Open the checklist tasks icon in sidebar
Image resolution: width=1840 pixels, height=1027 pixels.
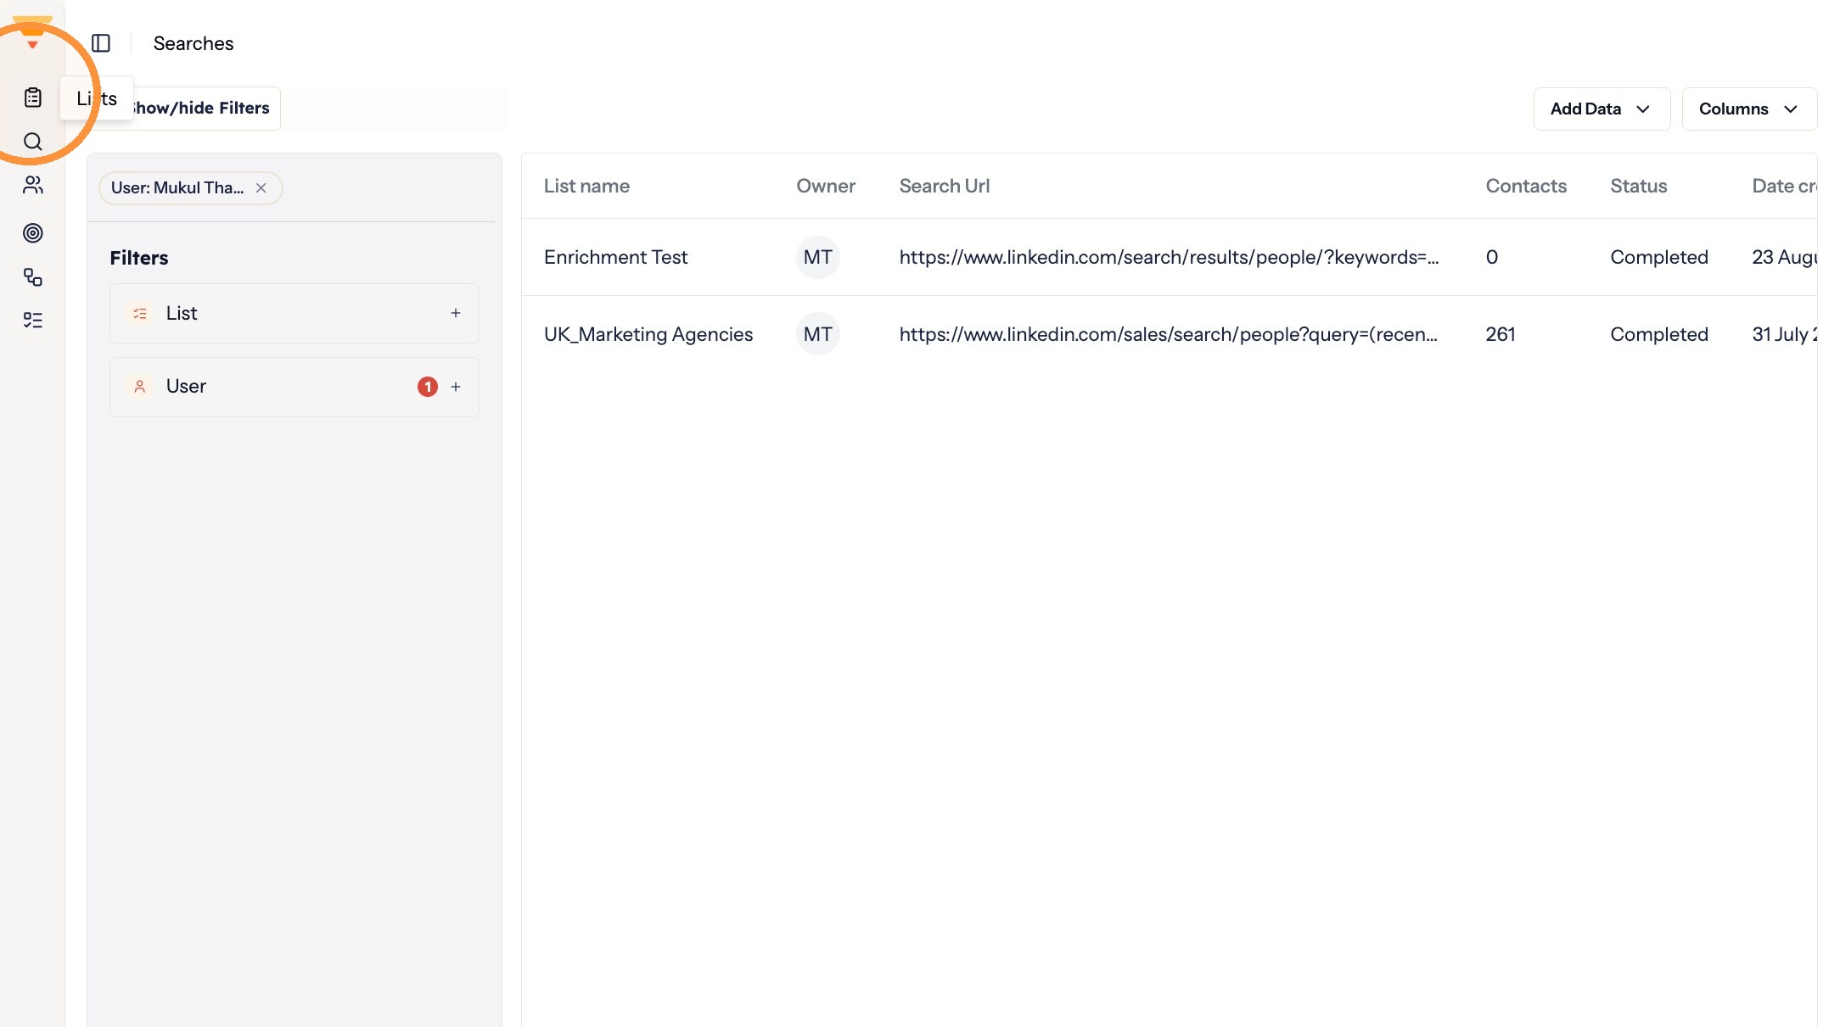click(x=33, y=320)
